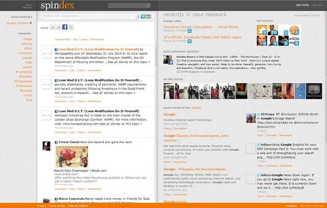Select trending topic 'online'
Image resolution: width=327 pixels, height=208 pixels.
[x=28, y=96]
